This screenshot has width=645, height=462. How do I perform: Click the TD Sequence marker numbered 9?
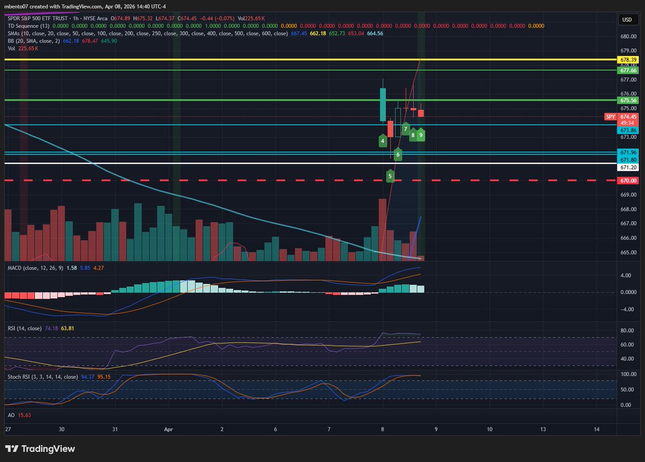[421, 135]
